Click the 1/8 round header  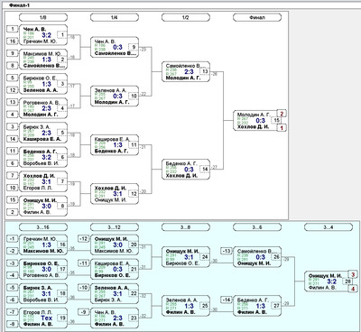43,17
